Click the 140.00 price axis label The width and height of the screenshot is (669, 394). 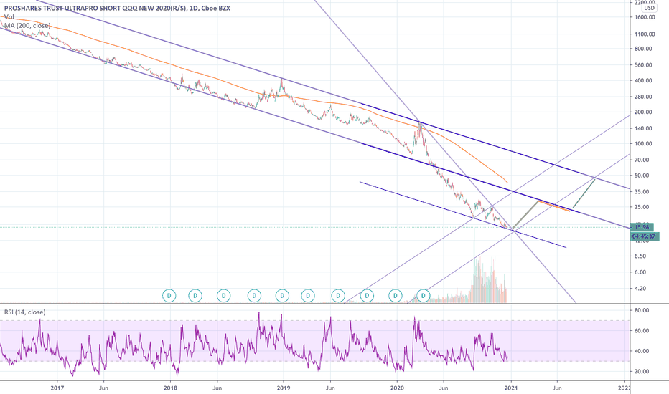click(643, 128)
